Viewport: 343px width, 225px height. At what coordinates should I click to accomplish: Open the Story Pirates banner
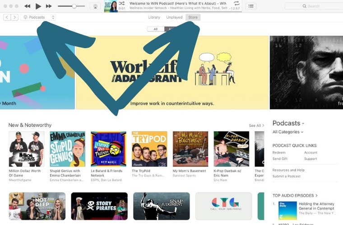[x=99, y=206]
